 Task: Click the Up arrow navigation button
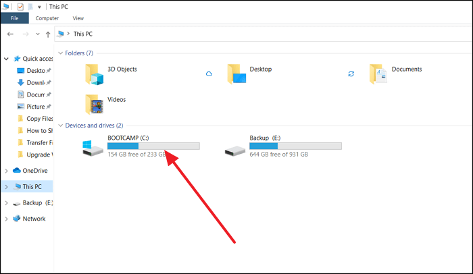(48, 33)
